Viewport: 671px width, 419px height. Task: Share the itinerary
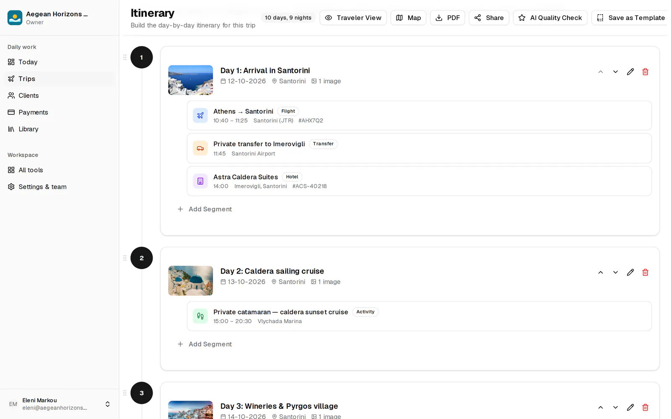point(489,18)
